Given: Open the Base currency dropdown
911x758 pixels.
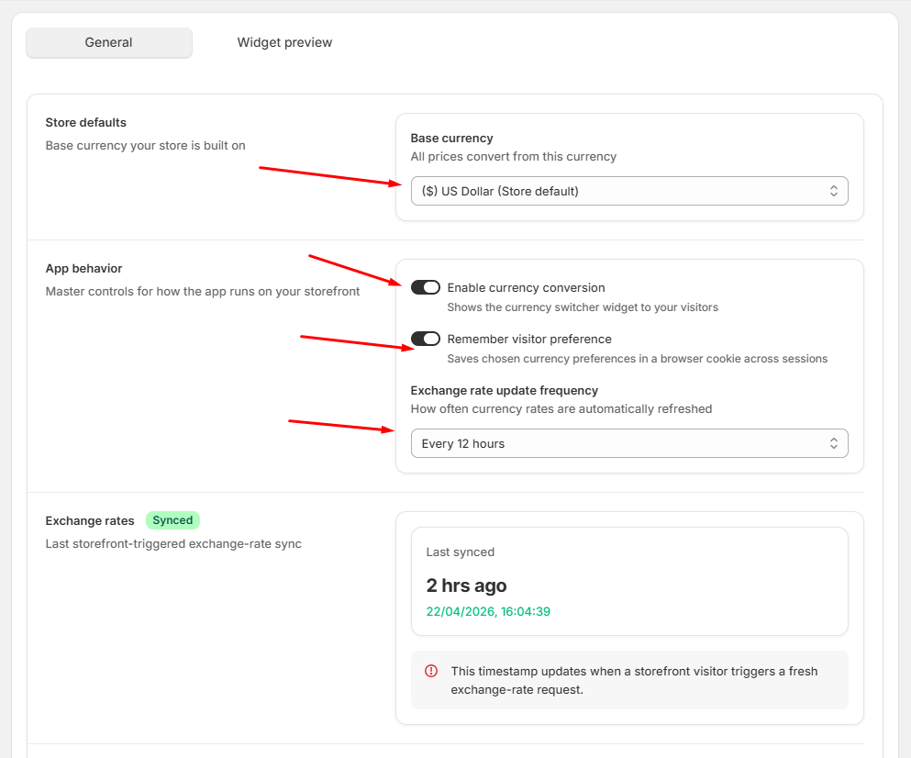Looking at the screenshot, I should coord(629,190).
